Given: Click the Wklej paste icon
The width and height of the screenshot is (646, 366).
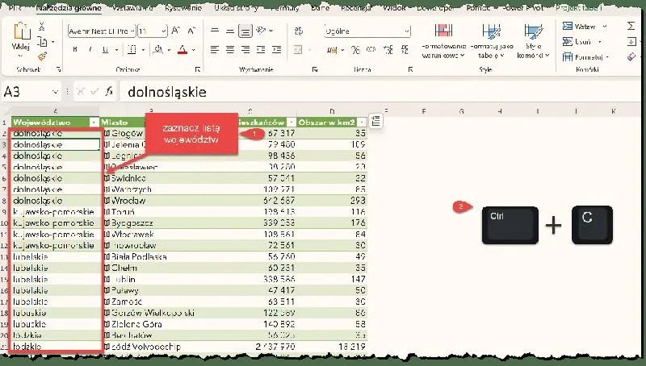Looking at the screenshot, I should click(21, 32).
